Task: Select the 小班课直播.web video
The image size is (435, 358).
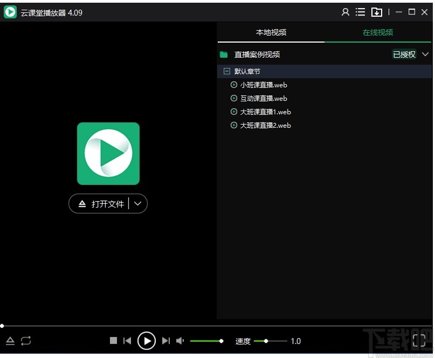Action: (263, 85)
